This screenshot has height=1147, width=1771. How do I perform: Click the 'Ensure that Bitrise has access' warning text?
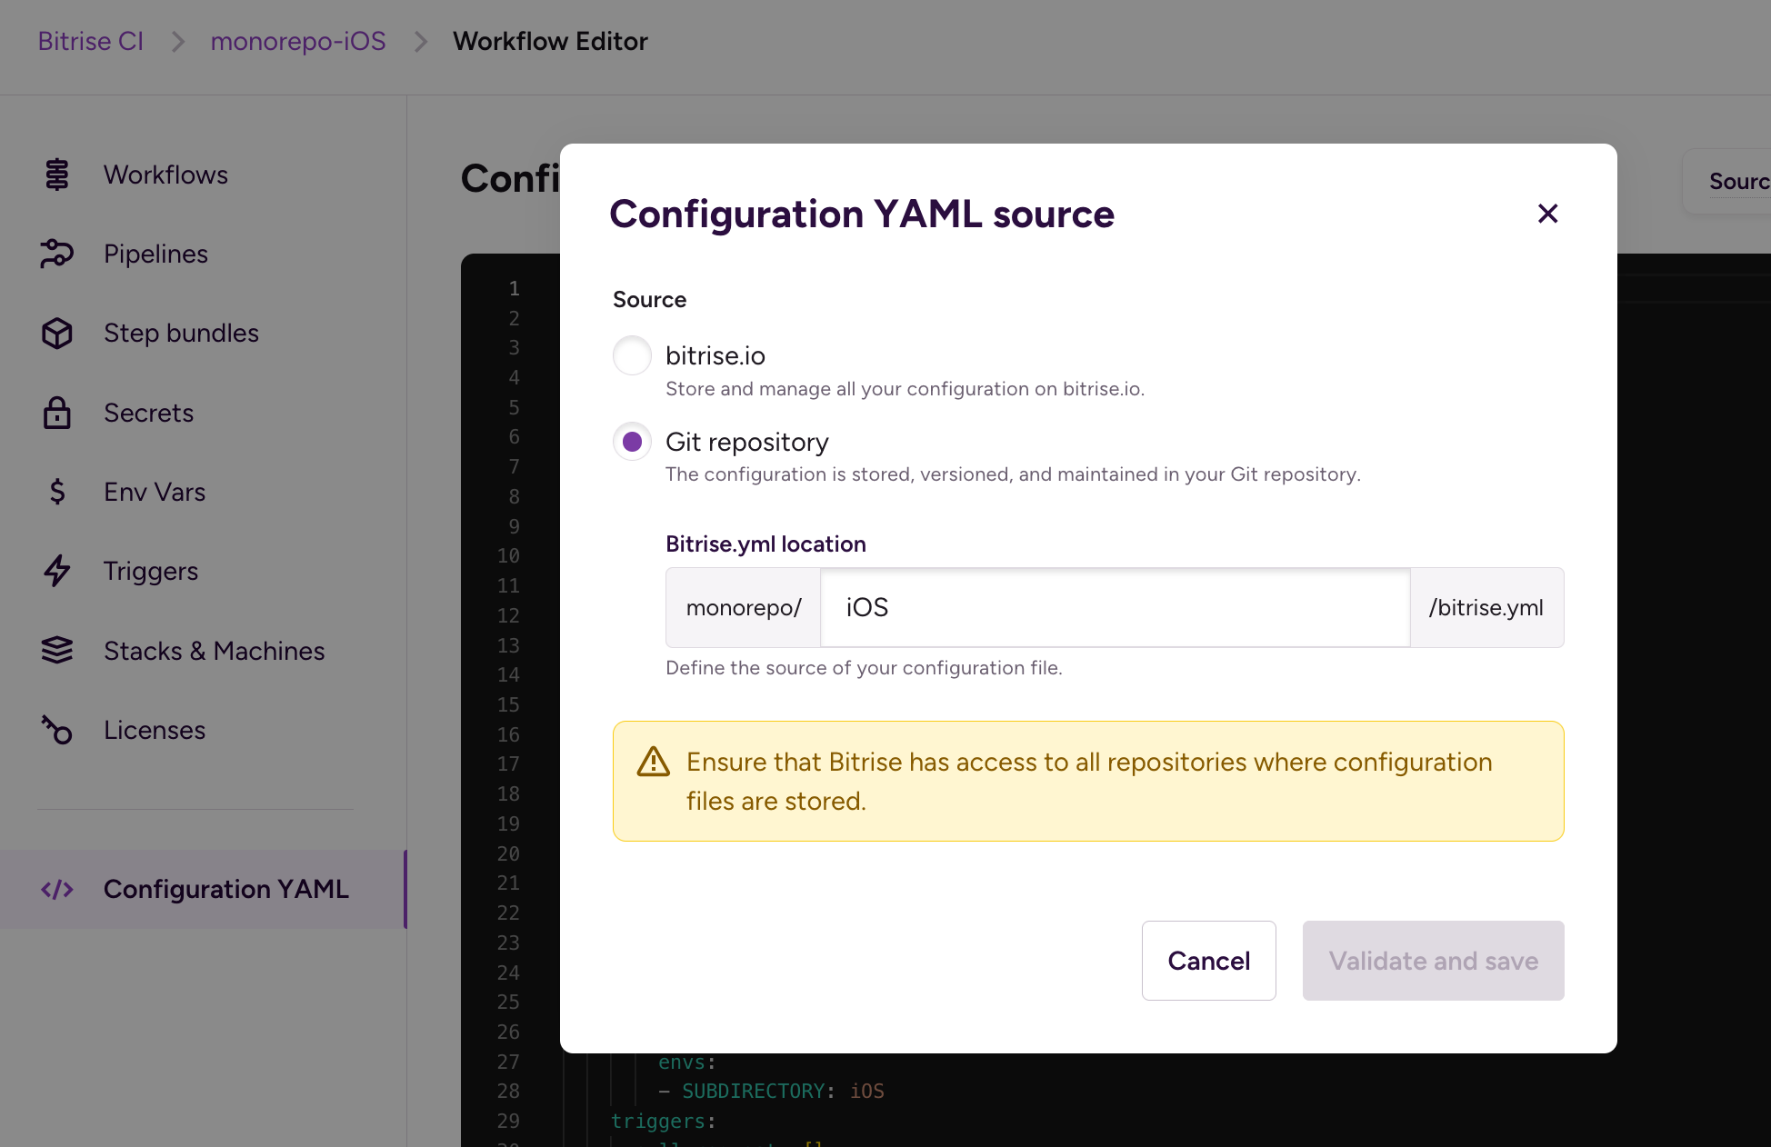click(1089, 782)
